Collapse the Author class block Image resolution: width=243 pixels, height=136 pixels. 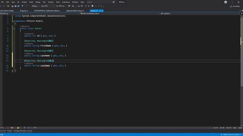click(x=14, y=29)
